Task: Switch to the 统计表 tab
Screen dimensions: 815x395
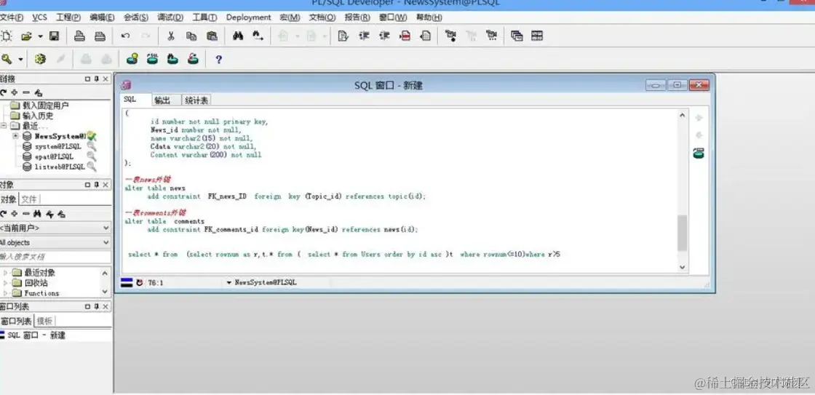Action: pyautogui.click(x=196, y=100)
